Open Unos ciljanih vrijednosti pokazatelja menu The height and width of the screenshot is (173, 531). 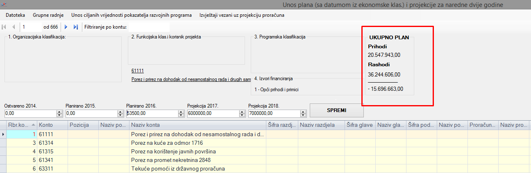pyautogui.click(x=131, y=15)
